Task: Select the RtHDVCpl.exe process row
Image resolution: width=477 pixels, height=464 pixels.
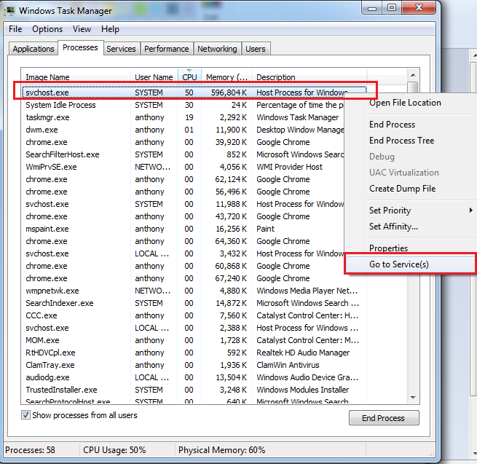Action: pos(194,353)
